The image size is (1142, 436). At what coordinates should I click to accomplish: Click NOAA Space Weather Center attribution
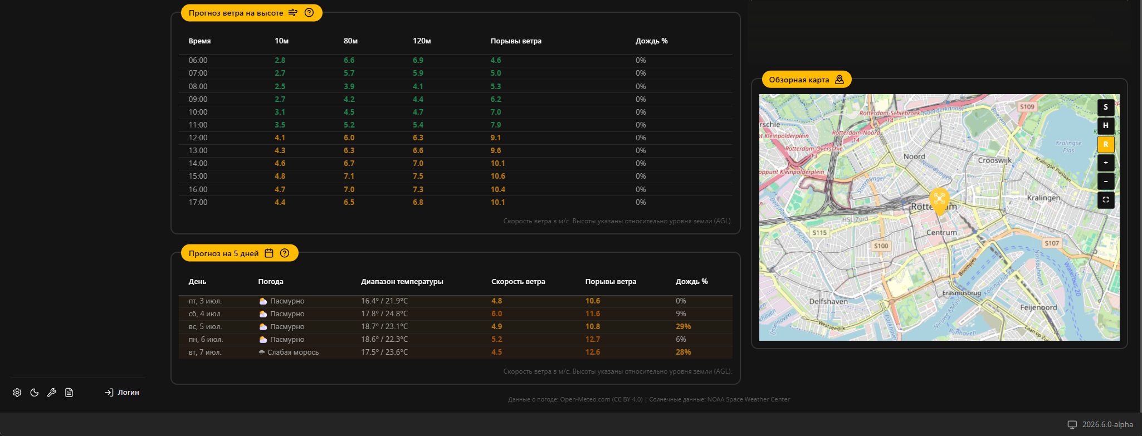pos(749,399)
